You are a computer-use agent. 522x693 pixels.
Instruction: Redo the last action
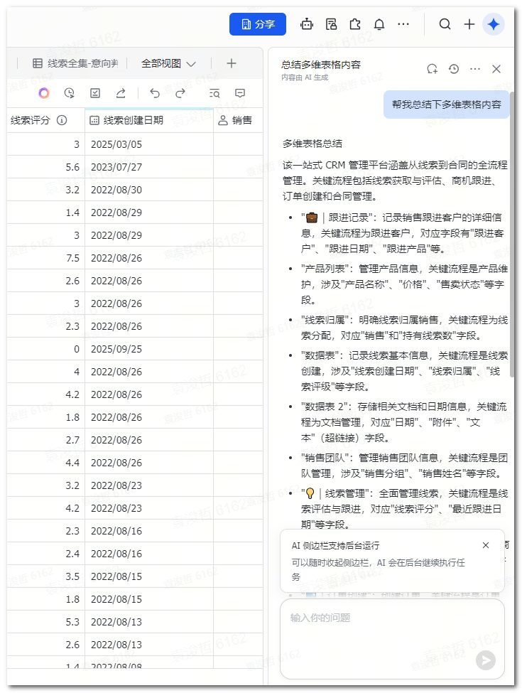click(180, 93)
